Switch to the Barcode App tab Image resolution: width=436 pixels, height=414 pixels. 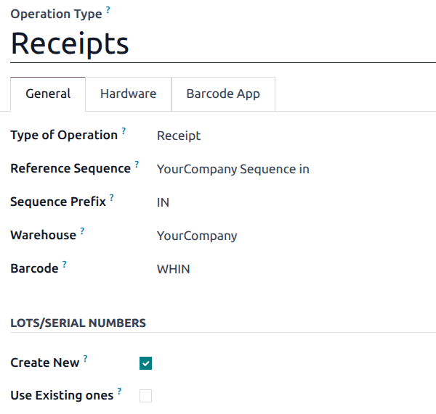click(x=223, y=94)
